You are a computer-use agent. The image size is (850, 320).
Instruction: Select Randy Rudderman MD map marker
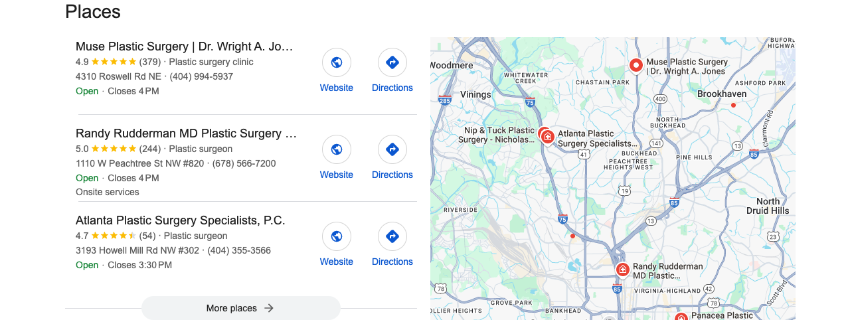[622, 270]
